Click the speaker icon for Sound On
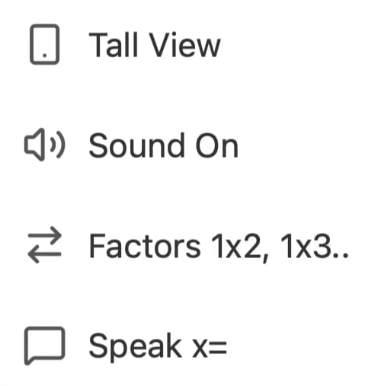 [44, 145]
